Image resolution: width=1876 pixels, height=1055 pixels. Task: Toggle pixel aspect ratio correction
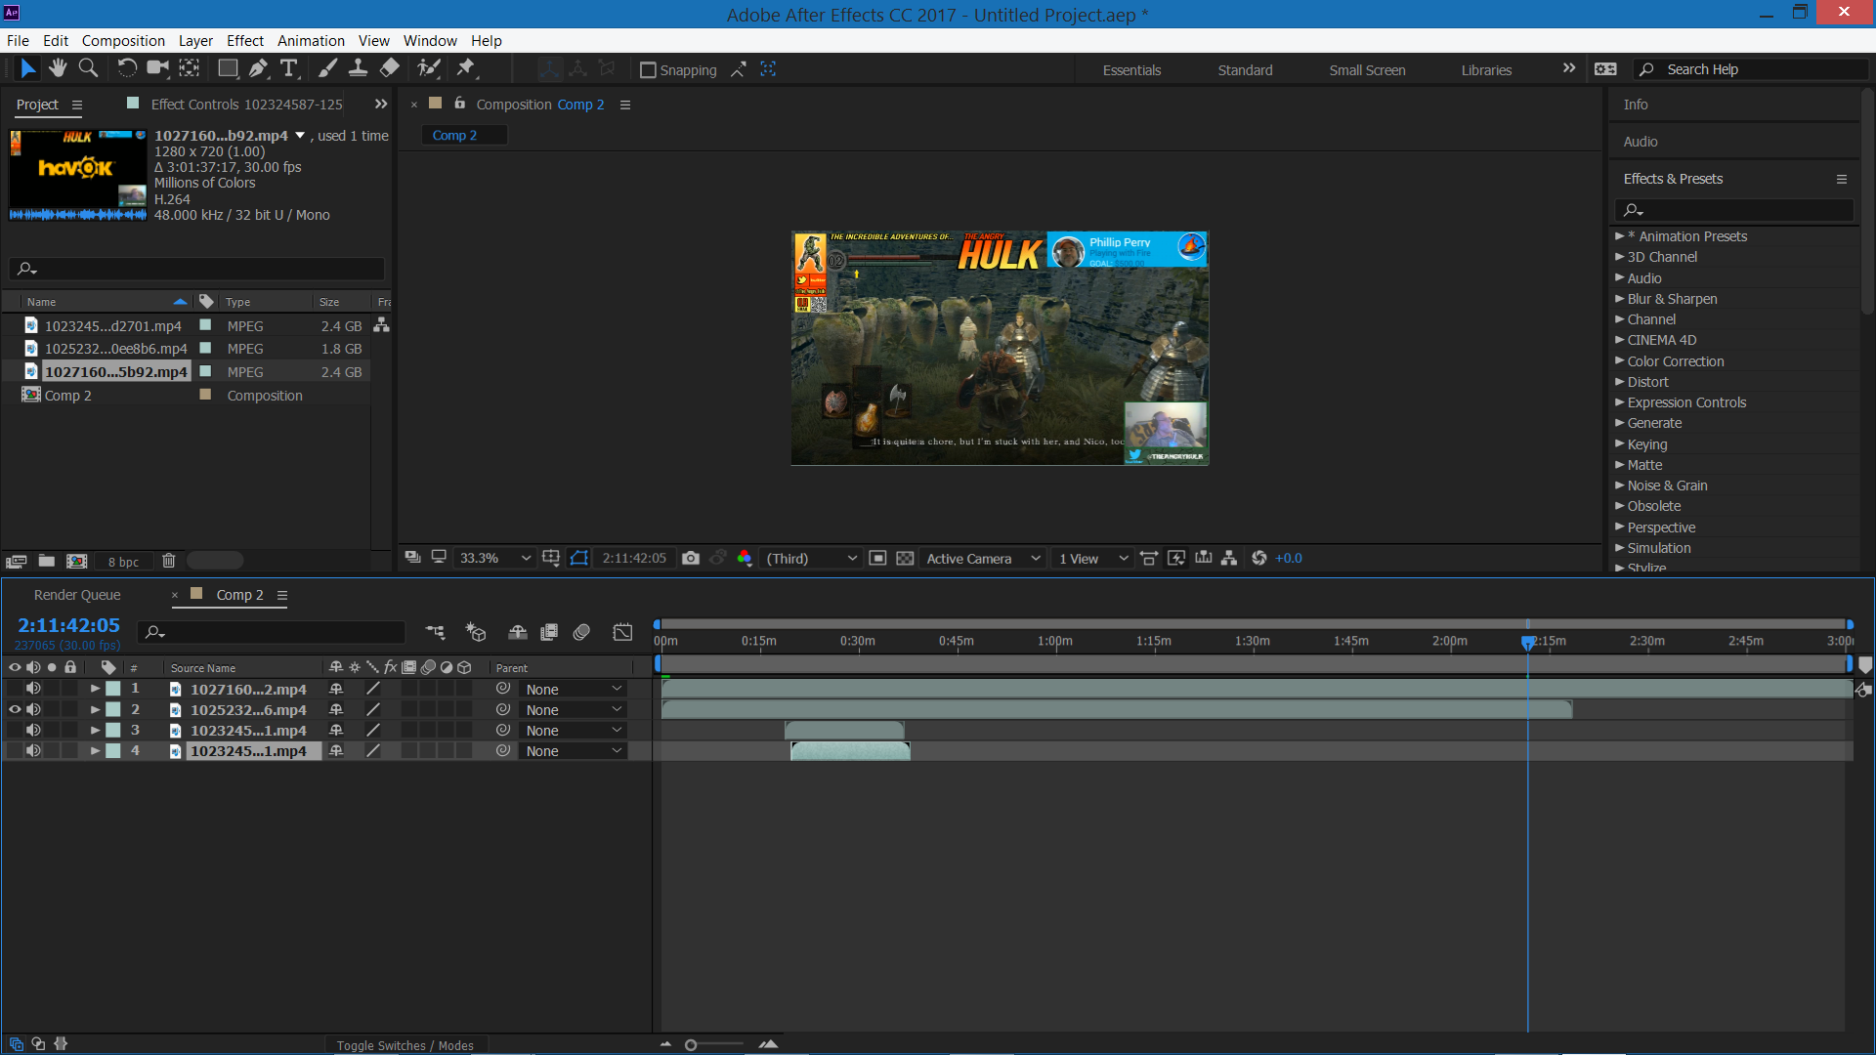[x=1149, y=558]
